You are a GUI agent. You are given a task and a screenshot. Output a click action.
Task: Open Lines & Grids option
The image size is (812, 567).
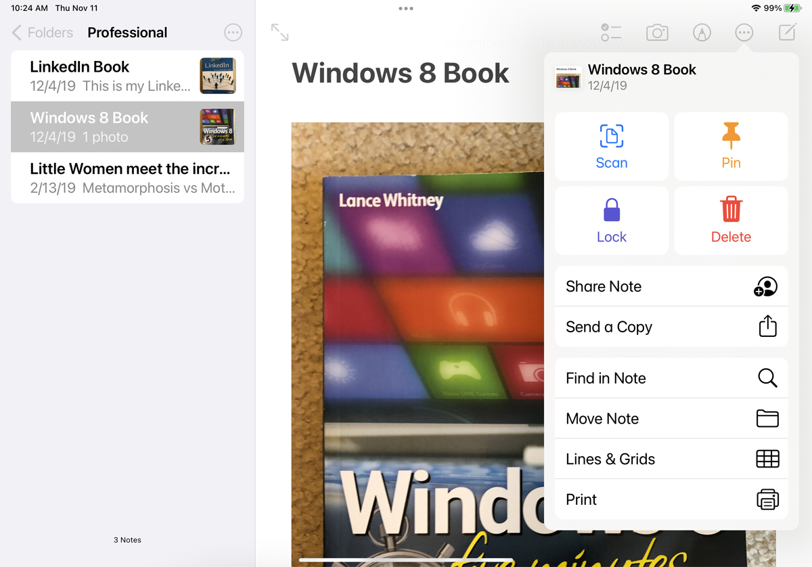(x=671, y=459)
